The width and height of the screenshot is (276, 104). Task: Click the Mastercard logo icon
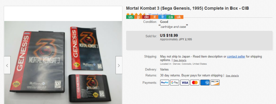[195, 83]
